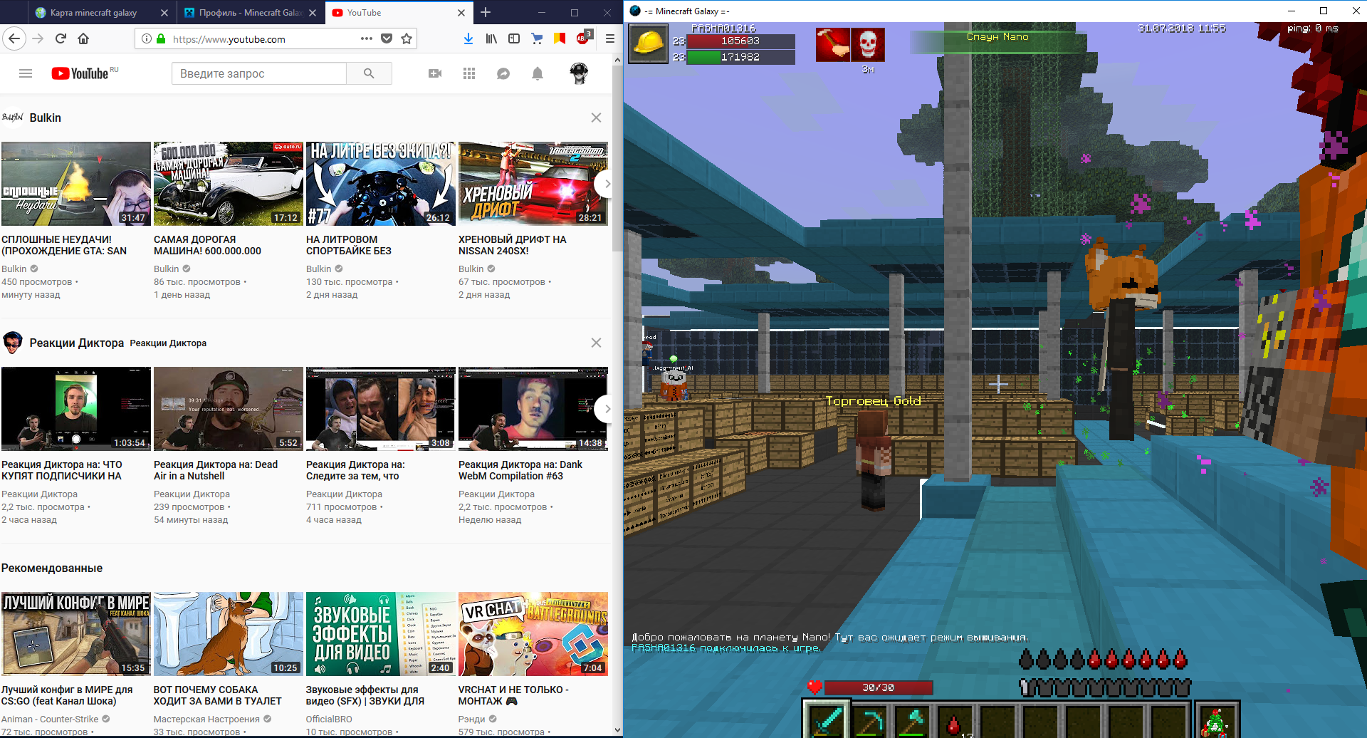
Task: Open the Firefox hamburger menu
Action: coord(610,38)
